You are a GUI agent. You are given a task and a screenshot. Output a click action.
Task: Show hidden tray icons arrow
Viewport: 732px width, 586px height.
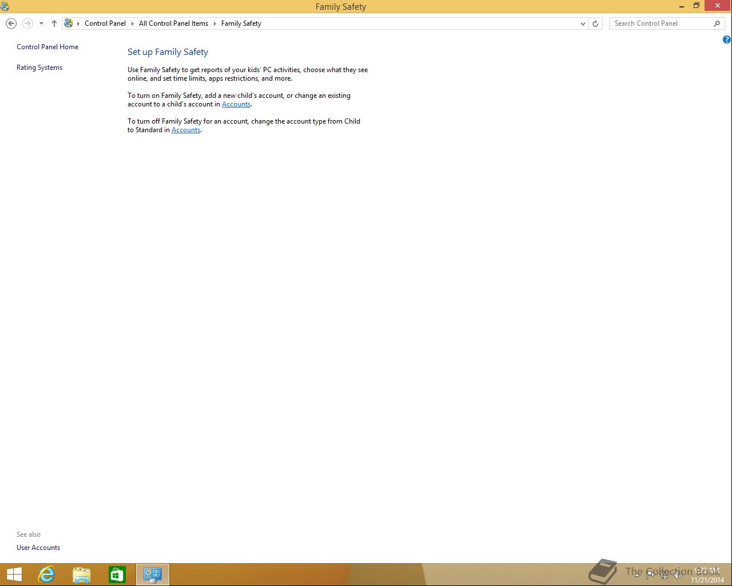[636, 575]
